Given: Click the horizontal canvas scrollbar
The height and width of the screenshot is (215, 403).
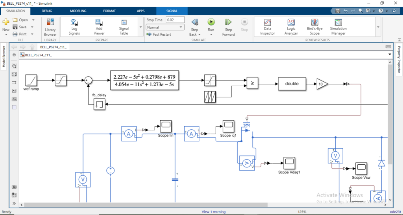Looking at the screenshot, I should [146, 205].
